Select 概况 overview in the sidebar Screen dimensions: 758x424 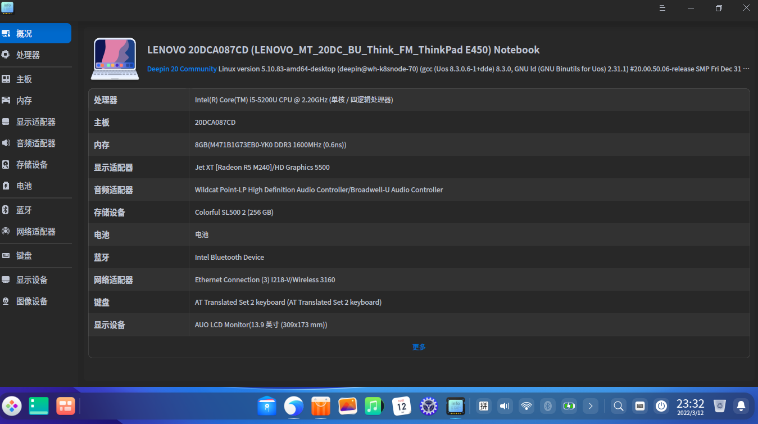[x=35, y=33]
